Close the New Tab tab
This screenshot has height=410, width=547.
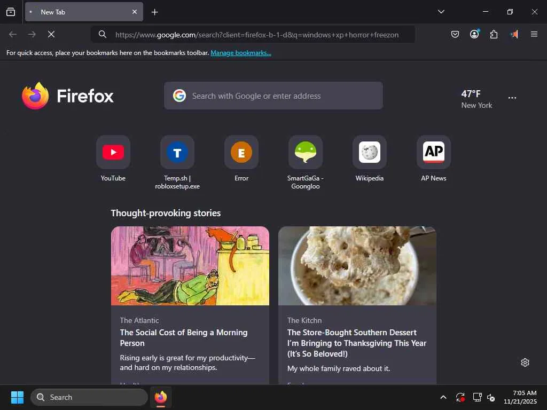coord(134,12)
